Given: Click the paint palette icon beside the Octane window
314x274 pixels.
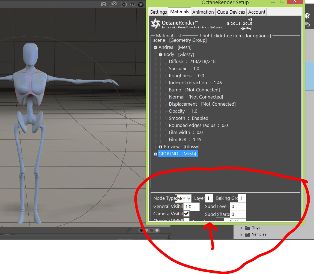Looking at the screenshot, I should click(x=307, y=16).
